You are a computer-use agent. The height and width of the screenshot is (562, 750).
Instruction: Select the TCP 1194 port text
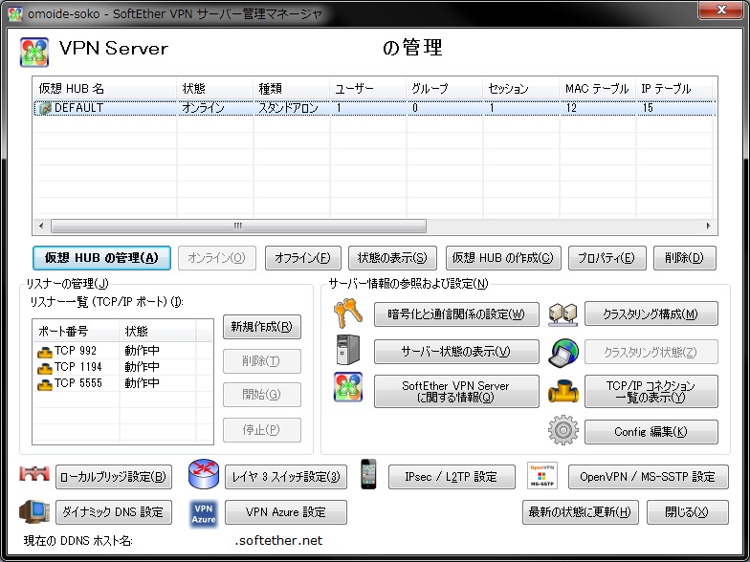coord(78,367)
